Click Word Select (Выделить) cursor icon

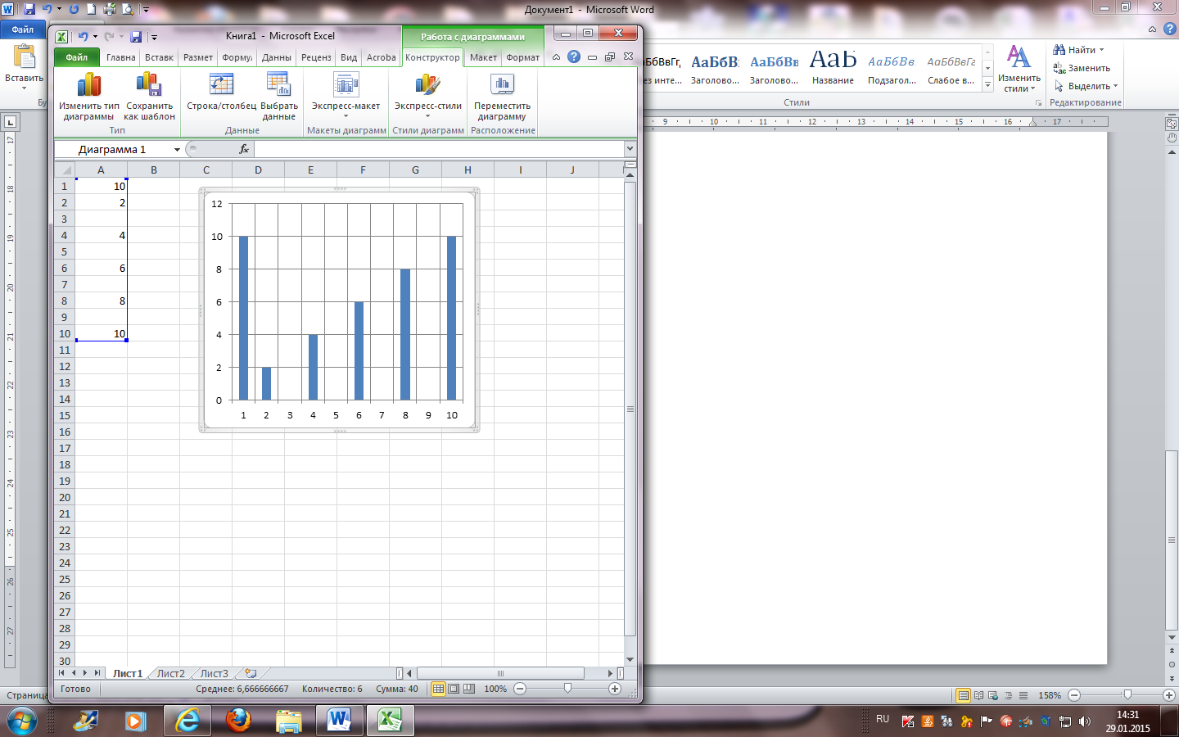click(x=1059, y=86)
